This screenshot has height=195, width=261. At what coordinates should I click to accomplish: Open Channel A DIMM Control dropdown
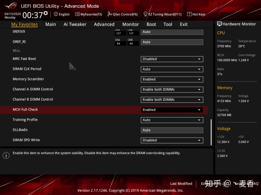172,90
